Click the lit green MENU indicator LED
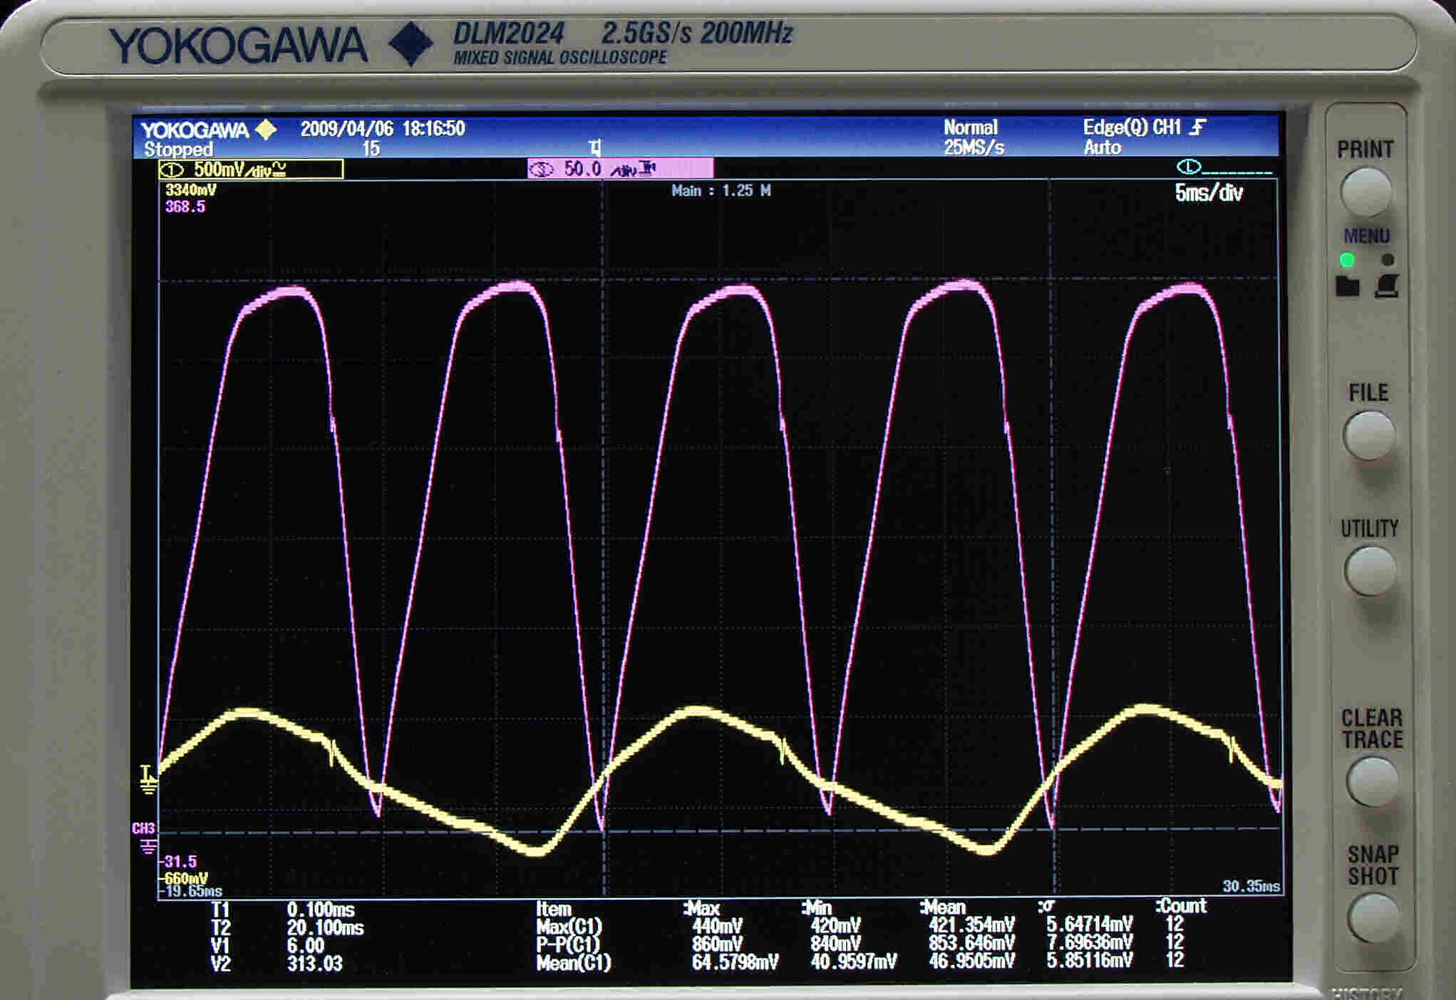Screen dimensions: 1456x1000 pos(1347,260)
